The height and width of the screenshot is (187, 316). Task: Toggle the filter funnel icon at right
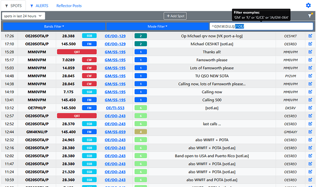[310, 16]
